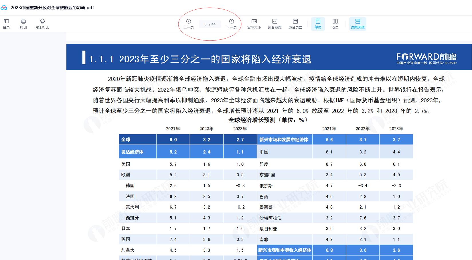This screenshot has width=472, height=260.
Task: Go to next page with 下一页
Action: pos(232,24)
